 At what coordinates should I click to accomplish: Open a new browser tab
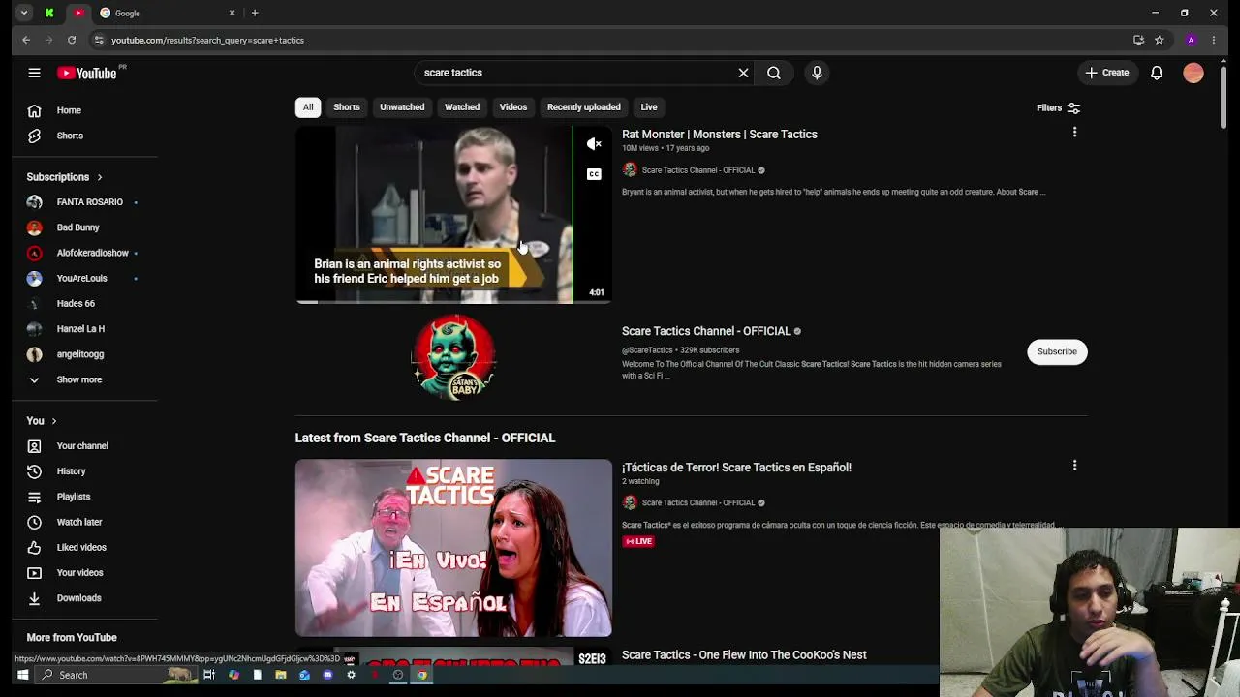tap(255, 13)
